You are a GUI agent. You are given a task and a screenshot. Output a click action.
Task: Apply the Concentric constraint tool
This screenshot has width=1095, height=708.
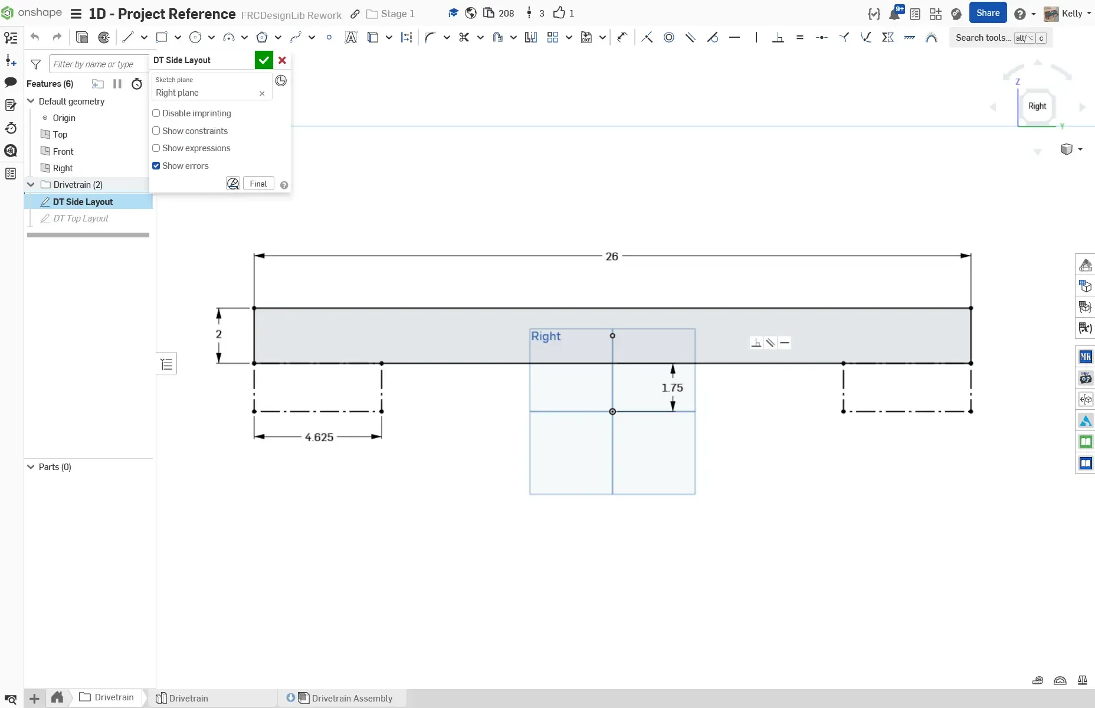(668, 38)
